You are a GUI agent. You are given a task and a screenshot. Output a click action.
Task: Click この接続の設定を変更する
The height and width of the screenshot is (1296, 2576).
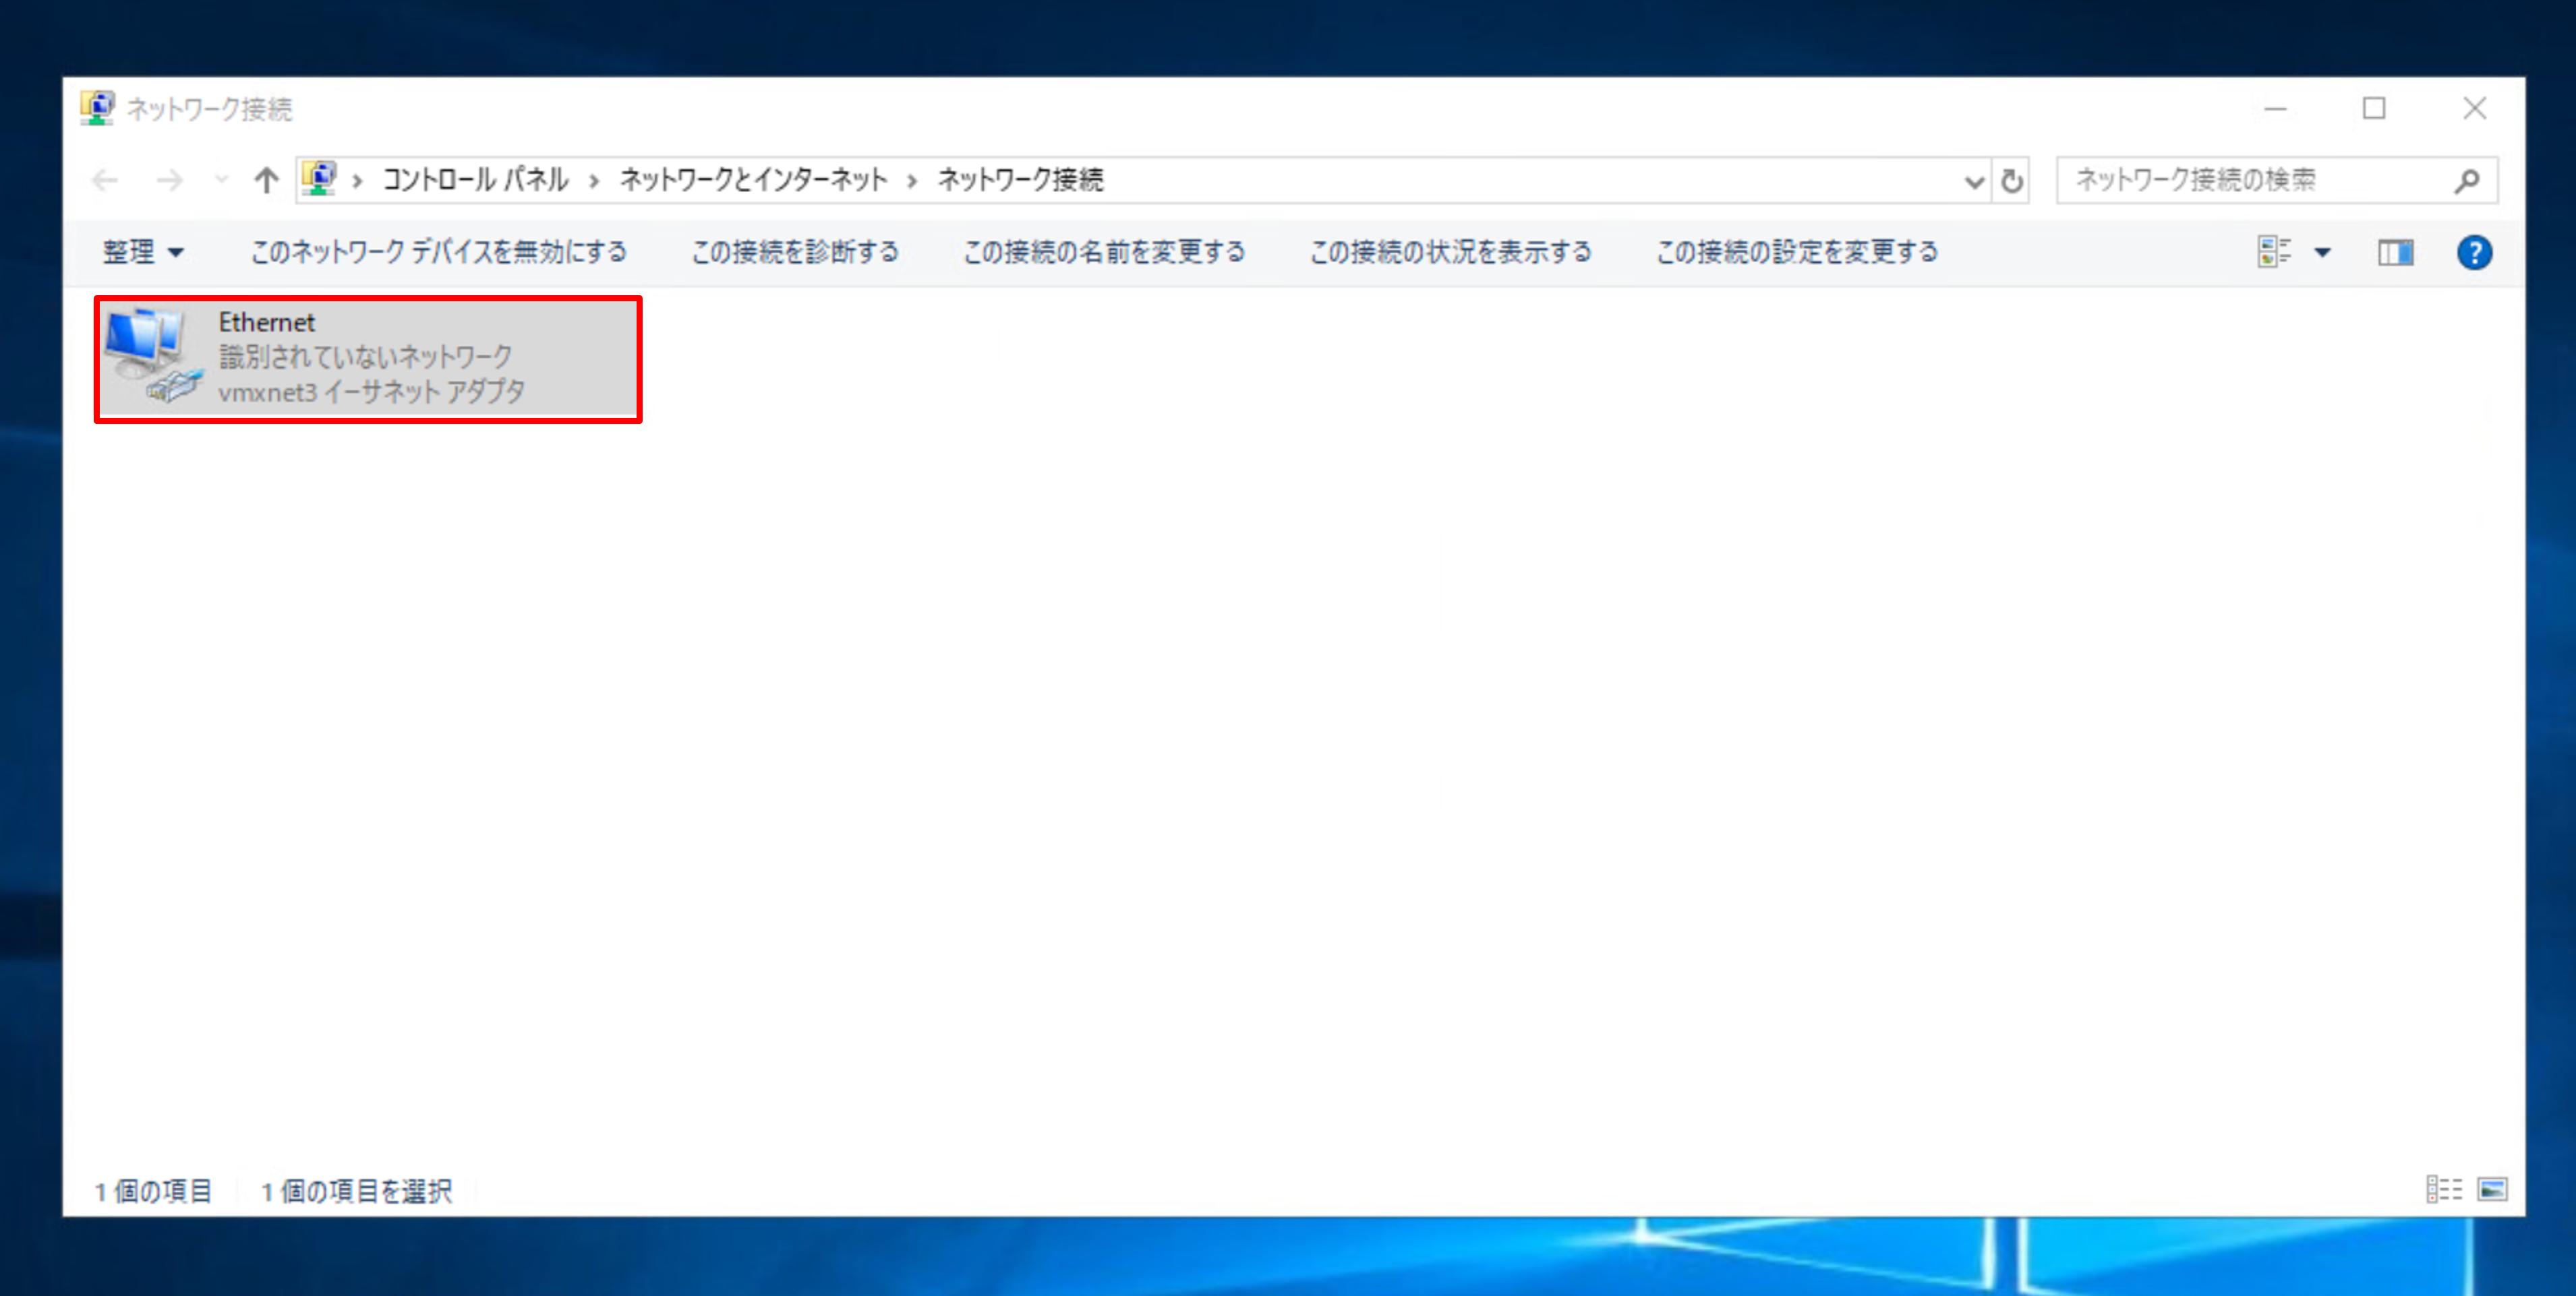(1797, 252)
